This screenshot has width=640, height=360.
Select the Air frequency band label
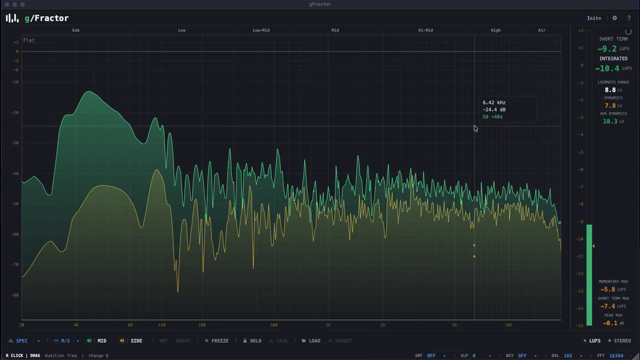click(x=542, y=30)
